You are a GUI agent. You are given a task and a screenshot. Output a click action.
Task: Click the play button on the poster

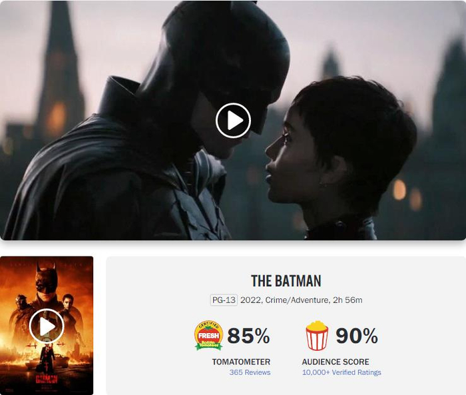[x=47, y=326]
